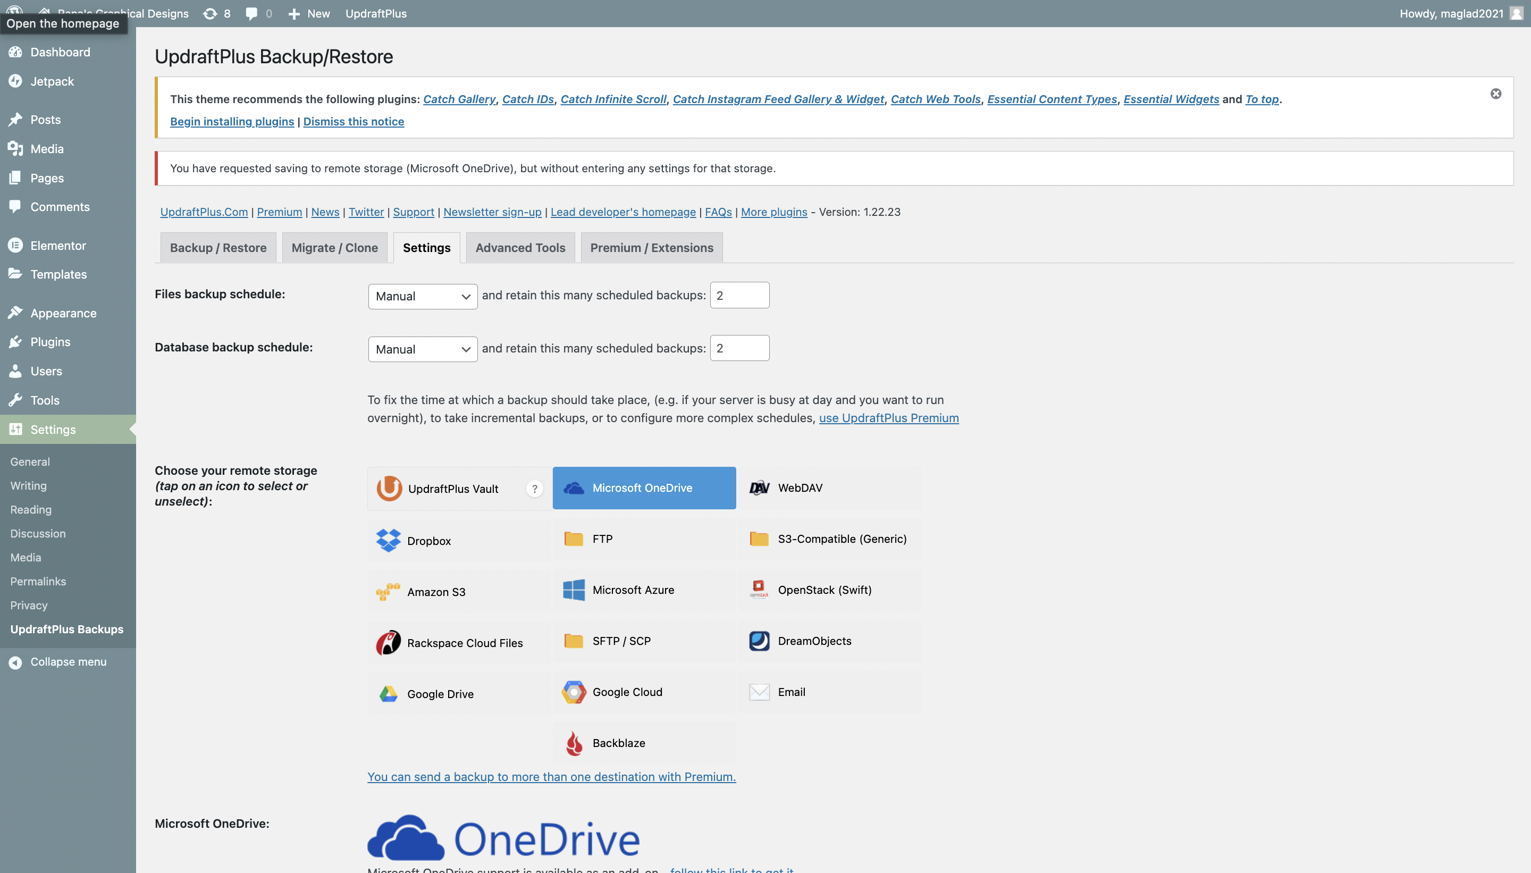
Task: Click the Comments bubble icon in sidebar
Action: pos(15,206)
